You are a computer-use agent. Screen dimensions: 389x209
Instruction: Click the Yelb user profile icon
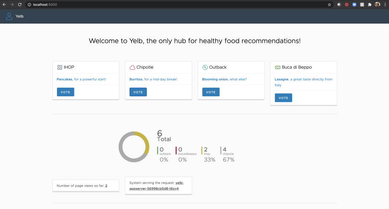[9, 16]
